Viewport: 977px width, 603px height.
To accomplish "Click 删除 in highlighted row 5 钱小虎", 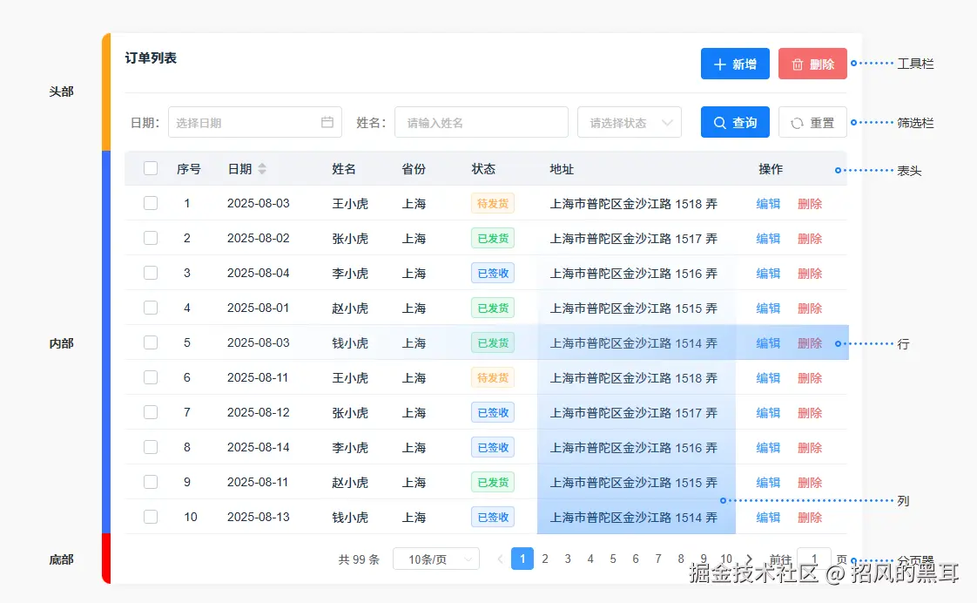I will (x=810, y=343).
